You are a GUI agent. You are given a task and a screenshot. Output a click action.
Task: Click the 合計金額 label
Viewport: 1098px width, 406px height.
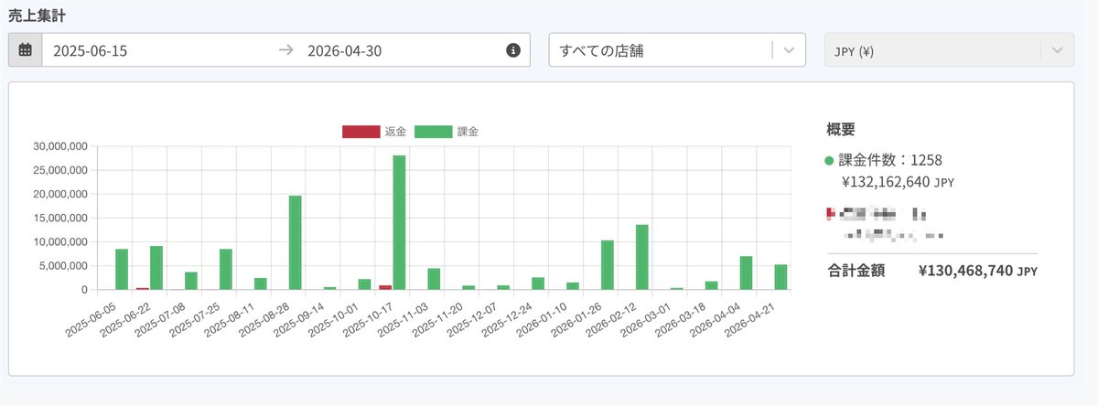click(856, 271)
